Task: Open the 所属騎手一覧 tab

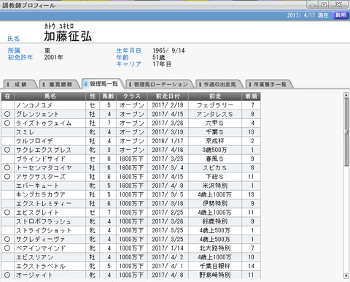Action: 270,84
